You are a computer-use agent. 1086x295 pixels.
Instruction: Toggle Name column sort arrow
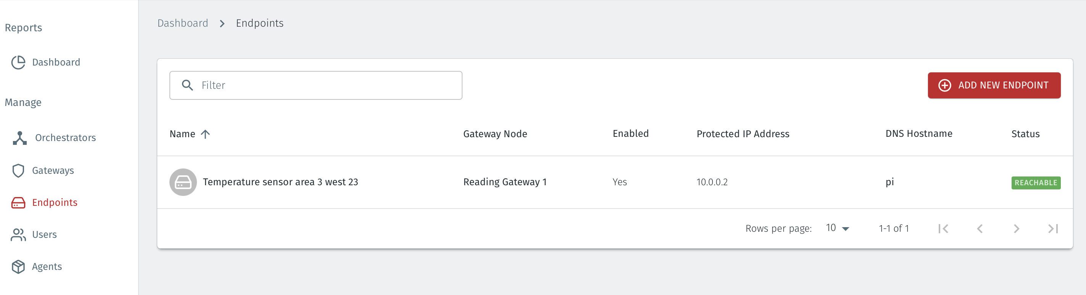(205, 134)
